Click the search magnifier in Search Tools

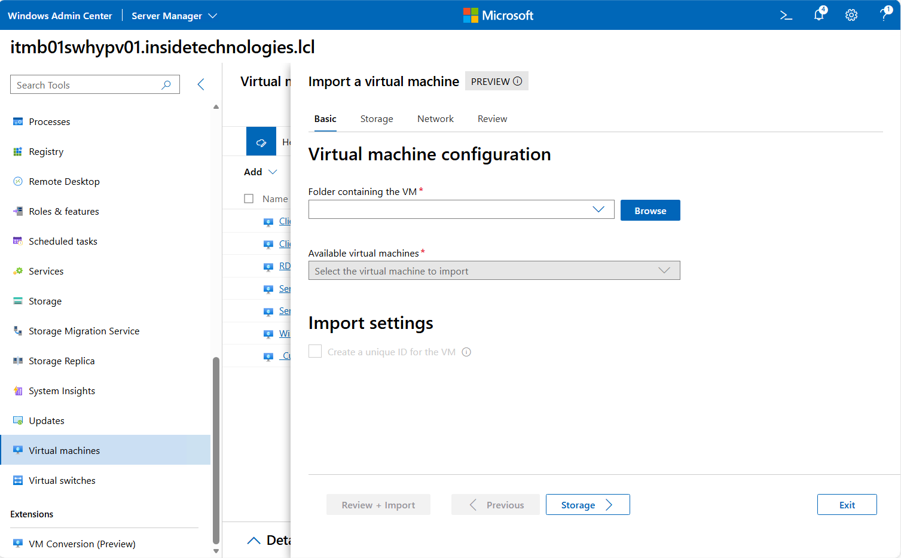coord(166,85)
